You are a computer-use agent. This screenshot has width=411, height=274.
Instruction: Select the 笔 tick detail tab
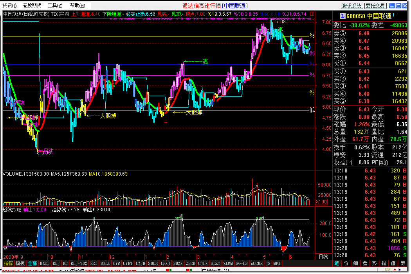(337, 263)
